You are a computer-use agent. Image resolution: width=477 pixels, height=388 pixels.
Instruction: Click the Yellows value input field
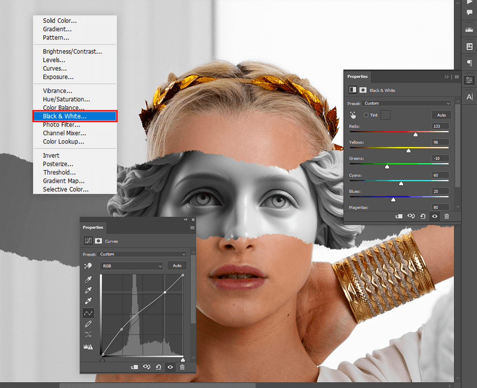[440, 142]
